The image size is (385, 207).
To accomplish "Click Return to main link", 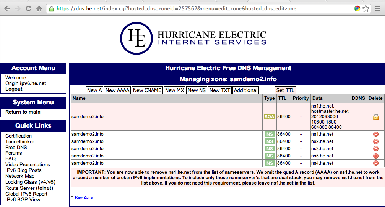I will (23, 112).
